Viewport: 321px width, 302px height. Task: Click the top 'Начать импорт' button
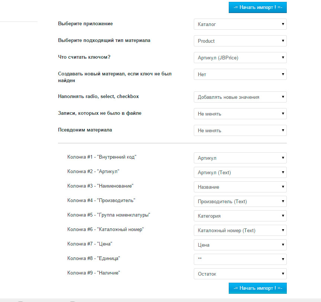pos(257,7)
